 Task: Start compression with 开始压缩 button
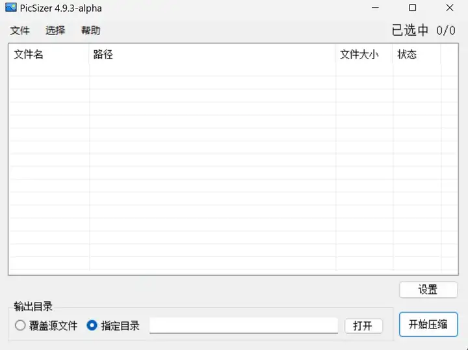click(428, 325)
